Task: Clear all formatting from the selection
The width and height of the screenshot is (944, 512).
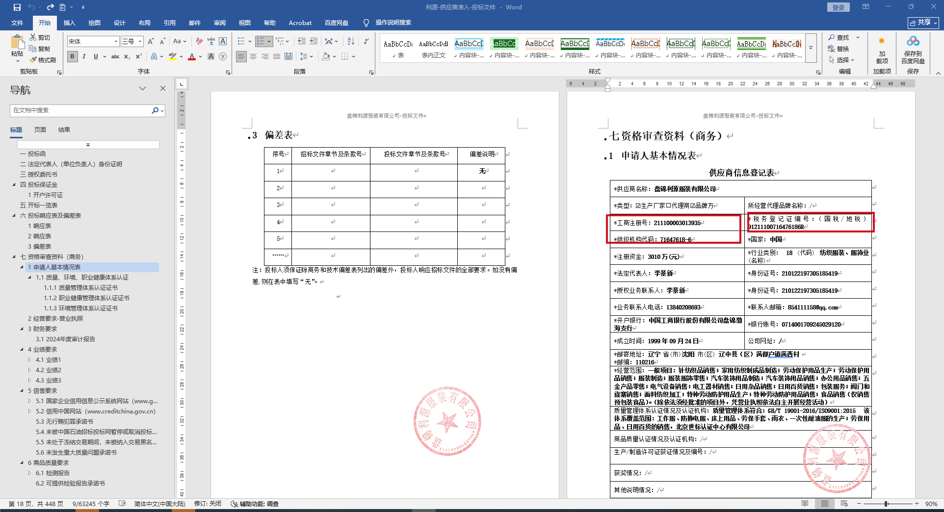Action: (x=199, y=42)
